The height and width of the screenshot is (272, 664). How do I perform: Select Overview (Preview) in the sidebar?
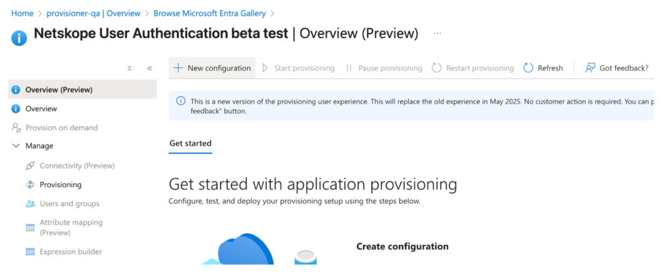click(x=82, y=89)
